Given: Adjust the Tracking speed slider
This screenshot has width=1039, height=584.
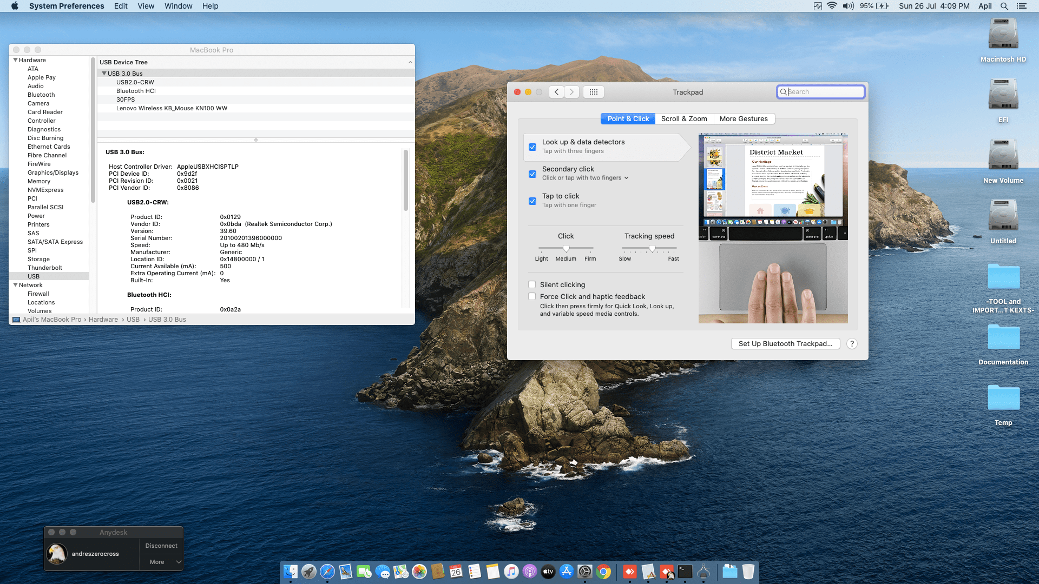Looking at the screenshot, I should (x=652, y=248).
